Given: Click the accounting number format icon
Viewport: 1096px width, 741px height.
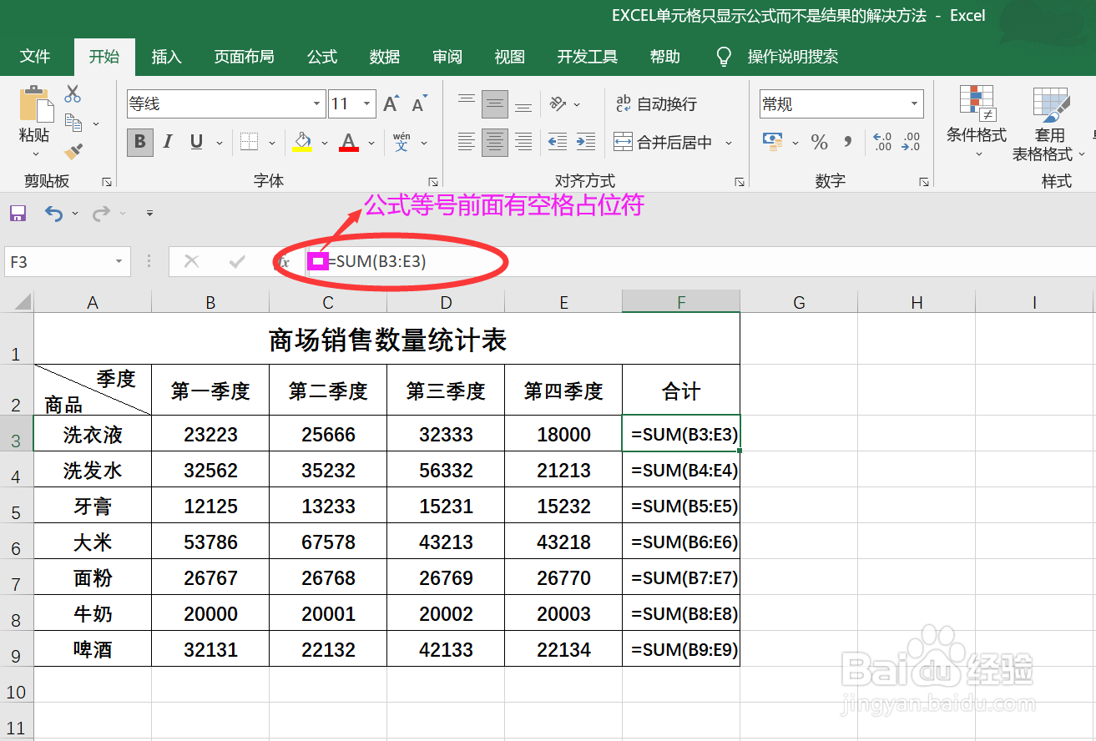Looking at the screenshot, I should coord(773,142).
